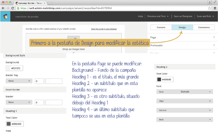
Task: Bookmark this page with the star
Action: point(209,8)
